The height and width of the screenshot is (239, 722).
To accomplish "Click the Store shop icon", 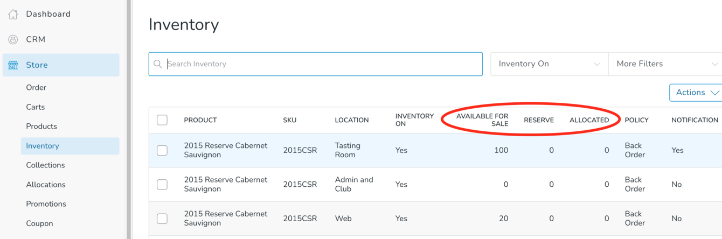I will tap(13, 65).
